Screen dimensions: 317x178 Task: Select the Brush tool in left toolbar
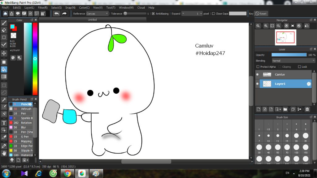pos(4,23)
